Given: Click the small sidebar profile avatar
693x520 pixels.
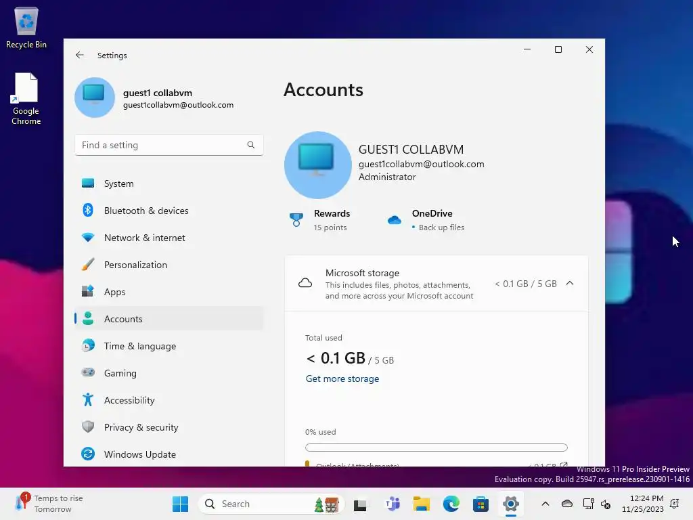Looking at the screenshot, I should pos(94,97).
